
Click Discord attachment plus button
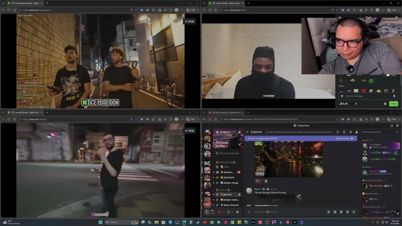[249, 212]
